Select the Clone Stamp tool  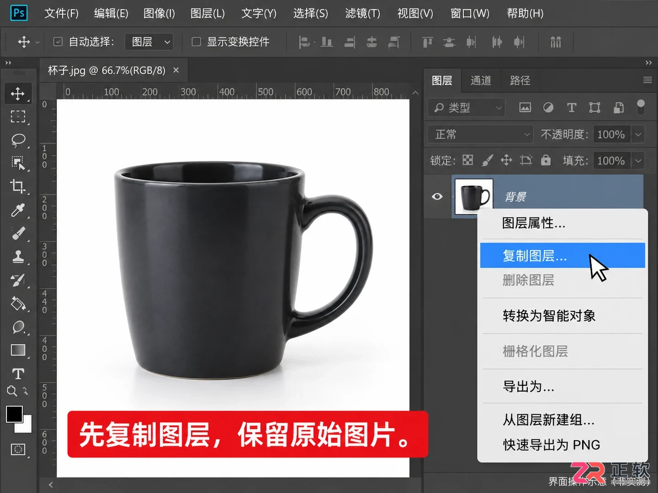(x=18, y=257)
